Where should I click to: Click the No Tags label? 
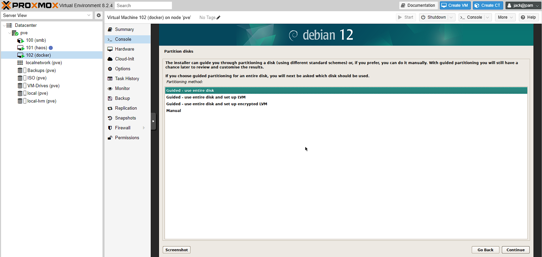click(x=207, y=17)
